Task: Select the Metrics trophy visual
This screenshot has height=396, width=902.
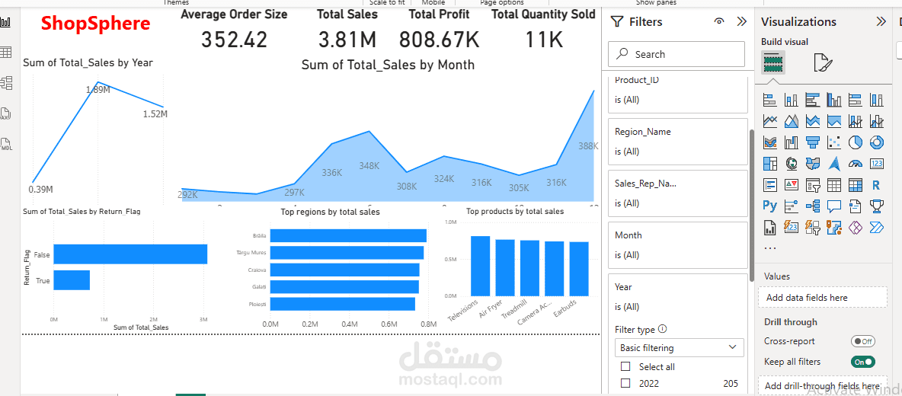Action: tap(877, 206)
